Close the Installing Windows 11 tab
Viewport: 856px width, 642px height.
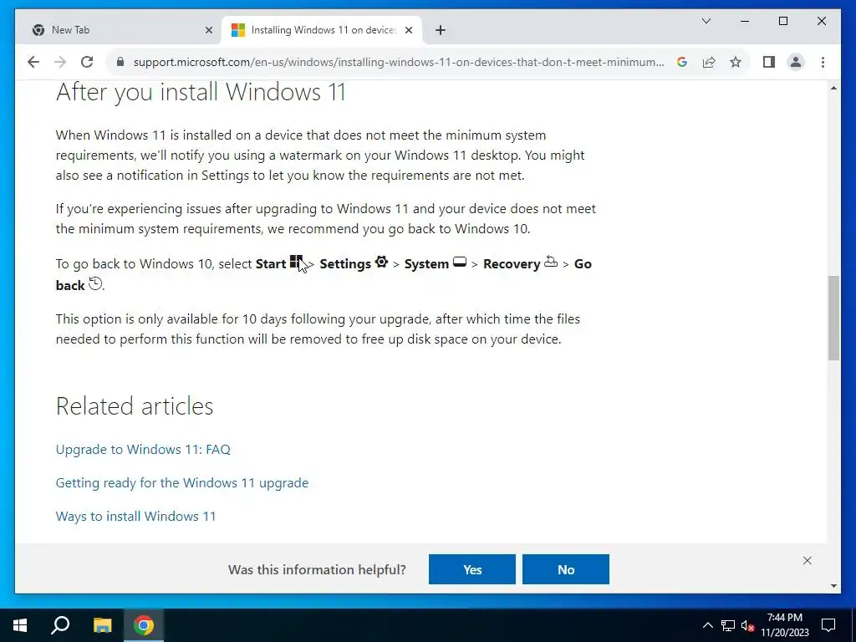[x=408, y=30]
